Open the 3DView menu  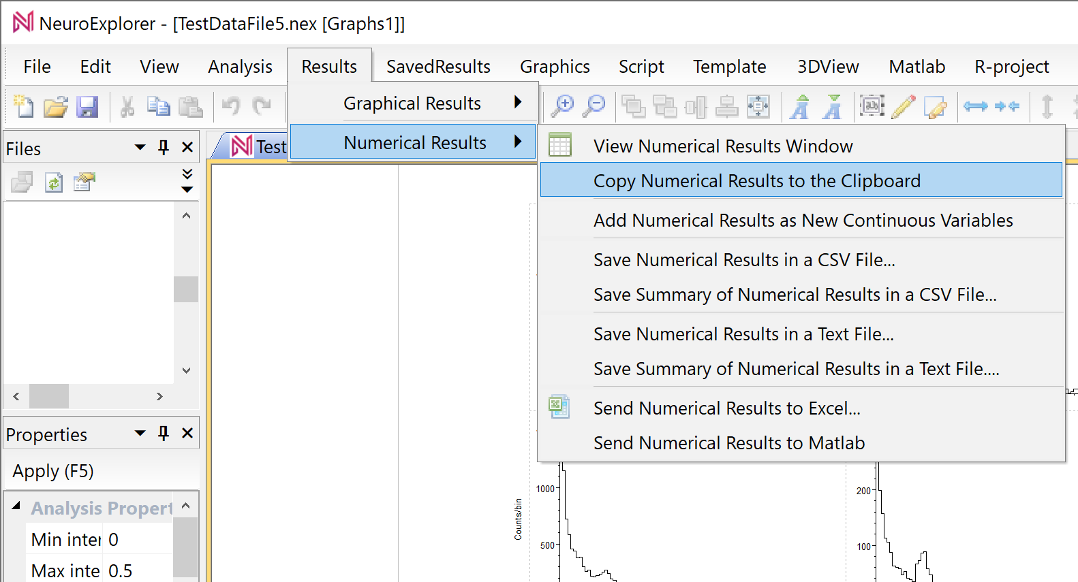pos(828,67)
